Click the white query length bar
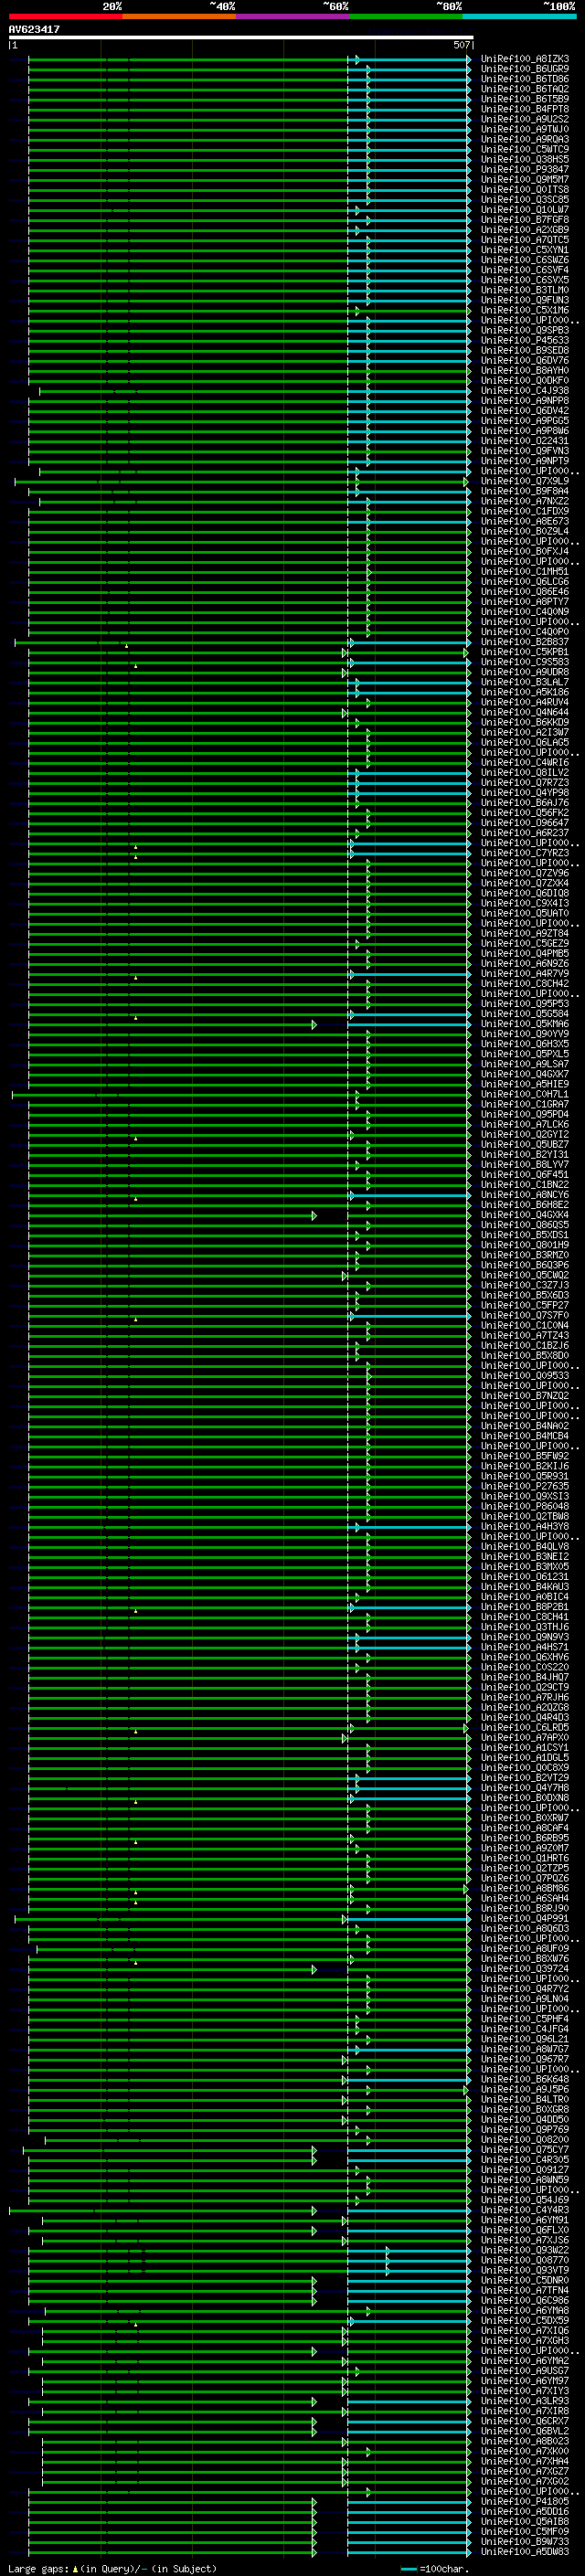585x2576 pixels. tap(241, 37)
